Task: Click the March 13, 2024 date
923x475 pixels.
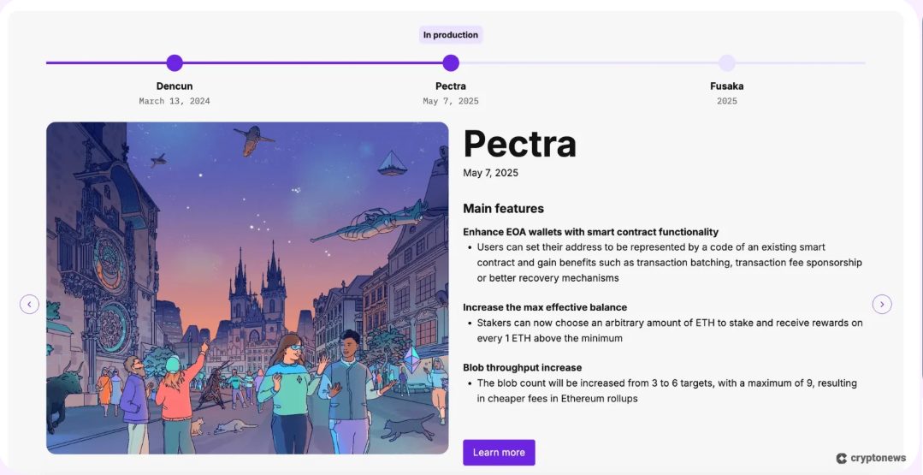Action: (175, 101)
